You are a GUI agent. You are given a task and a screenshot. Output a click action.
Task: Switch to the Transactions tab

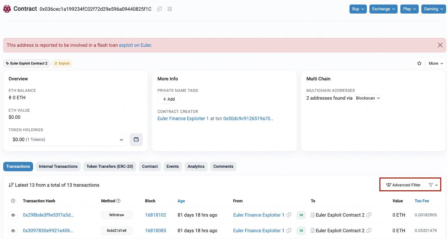pyautogui.click(x=18, y=166)
